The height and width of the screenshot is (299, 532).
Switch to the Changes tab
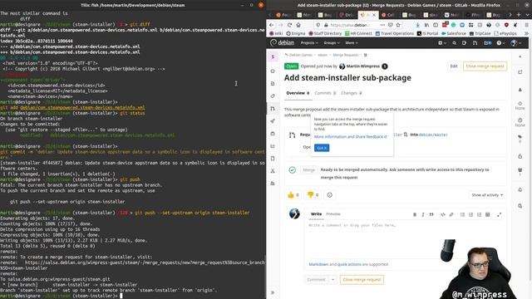pyautogui.click(x=351, y=93)
